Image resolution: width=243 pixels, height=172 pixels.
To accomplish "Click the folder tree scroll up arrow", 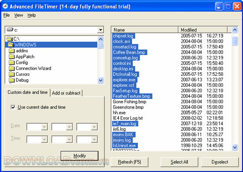I will 101,39.
